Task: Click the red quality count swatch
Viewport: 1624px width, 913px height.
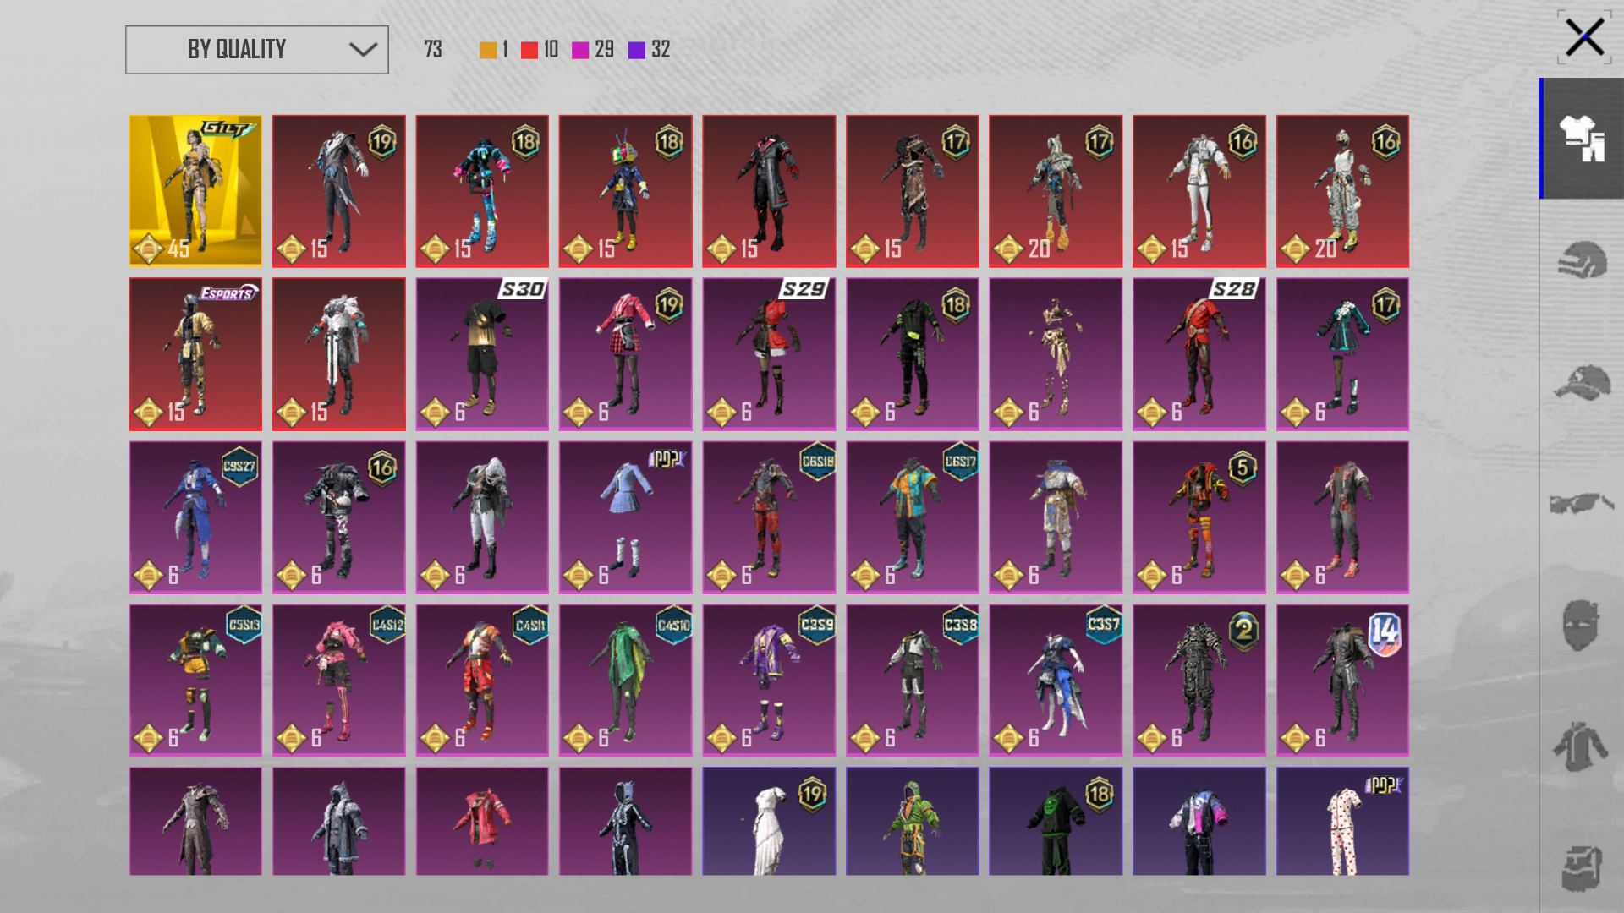Action: tap(529, 50)
